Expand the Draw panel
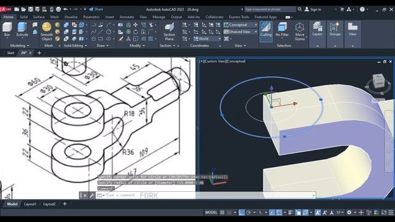 (102, 46)
